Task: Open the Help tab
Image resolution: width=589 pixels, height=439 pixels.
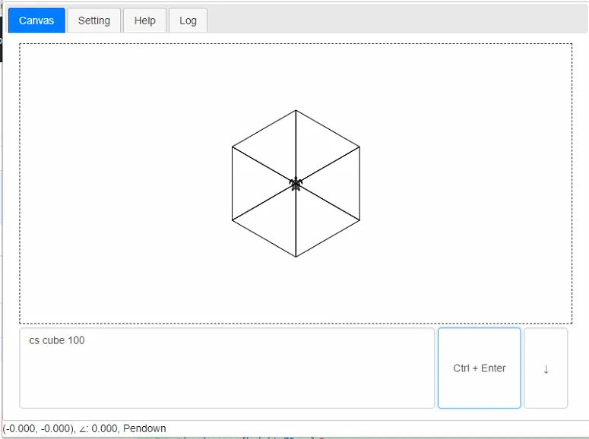Action: pyautogui.click(x=144, y=21)
